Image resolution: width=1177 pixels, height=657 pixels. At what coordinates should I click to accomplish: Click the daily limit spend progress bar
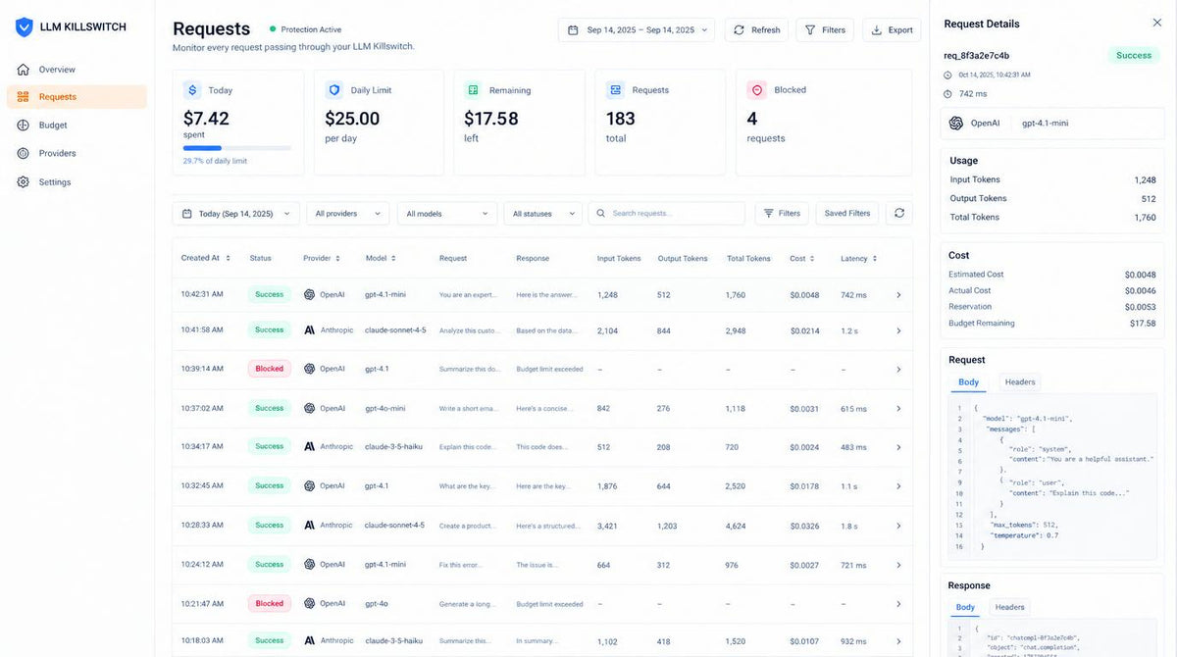point(237,148)
